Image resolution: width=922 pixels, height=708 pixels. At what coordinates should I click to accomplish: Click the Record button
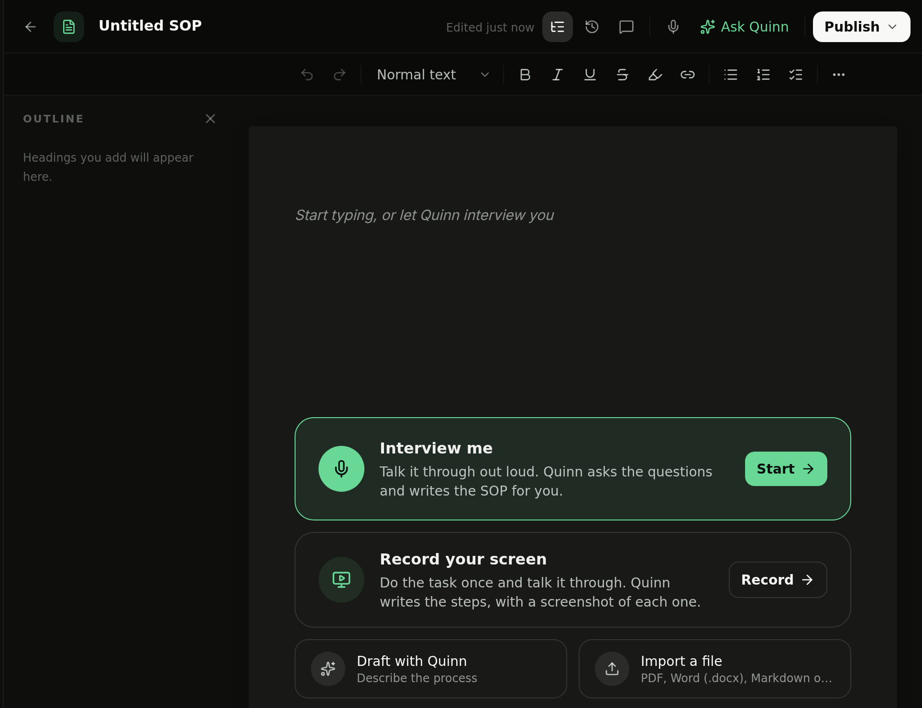tap(778, 580)
